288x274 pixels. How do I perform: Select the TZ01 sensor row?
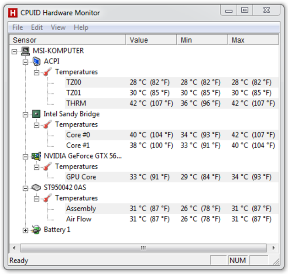point(172,93)
